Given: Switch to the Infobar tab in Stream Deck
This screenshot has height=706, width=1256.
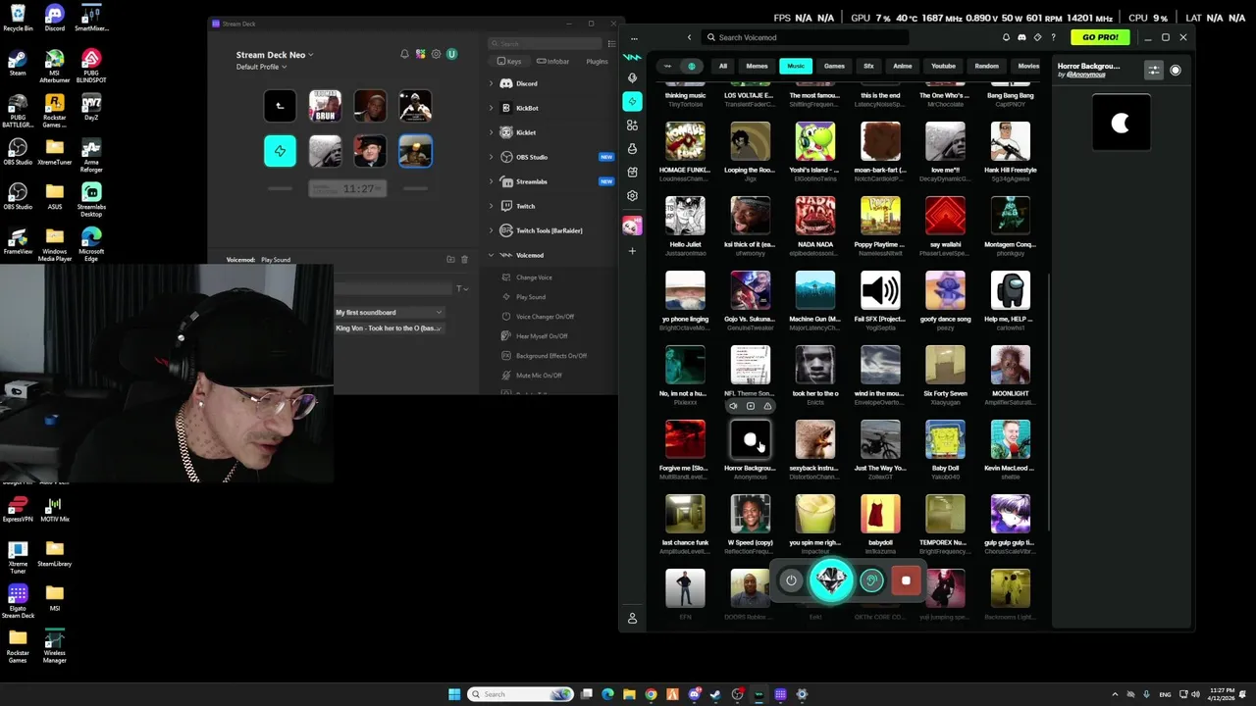Looking at the screenshot, I should (553, 62).
